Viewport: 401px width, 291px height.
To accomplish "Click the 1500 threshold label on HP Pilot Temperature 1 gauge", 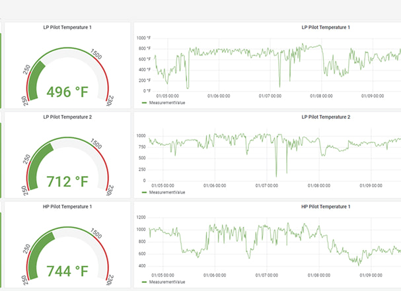I will point(96,234).
